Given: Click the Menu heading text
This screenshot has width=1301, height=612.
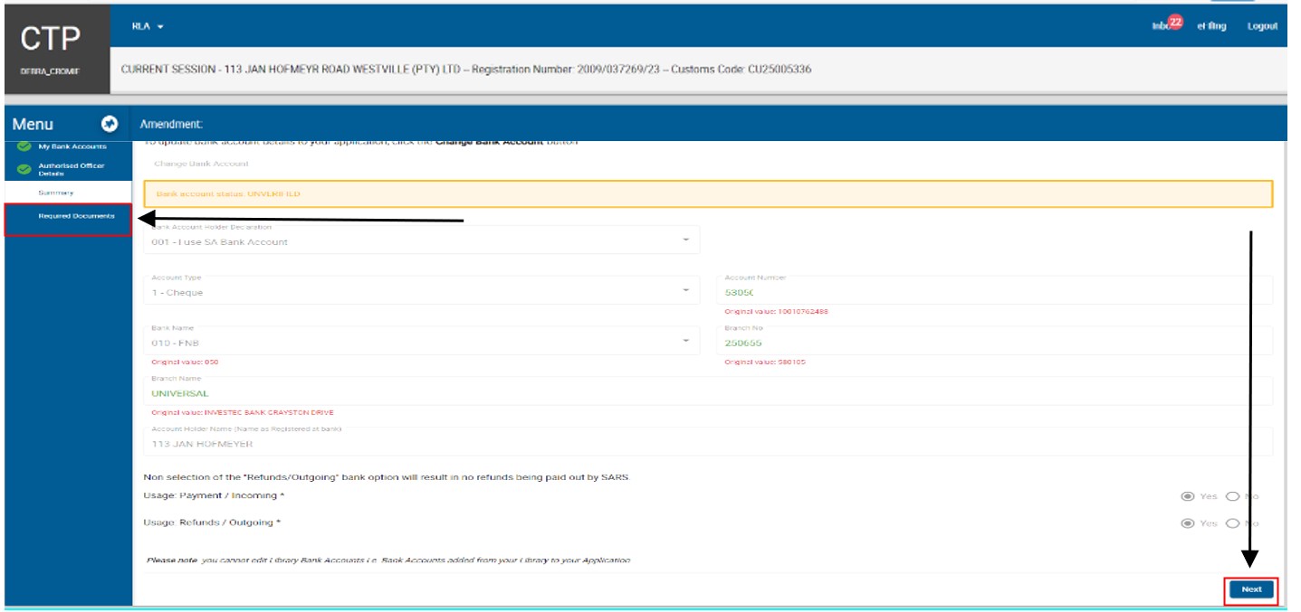Looking at the screenshot, I should [33, 124].
